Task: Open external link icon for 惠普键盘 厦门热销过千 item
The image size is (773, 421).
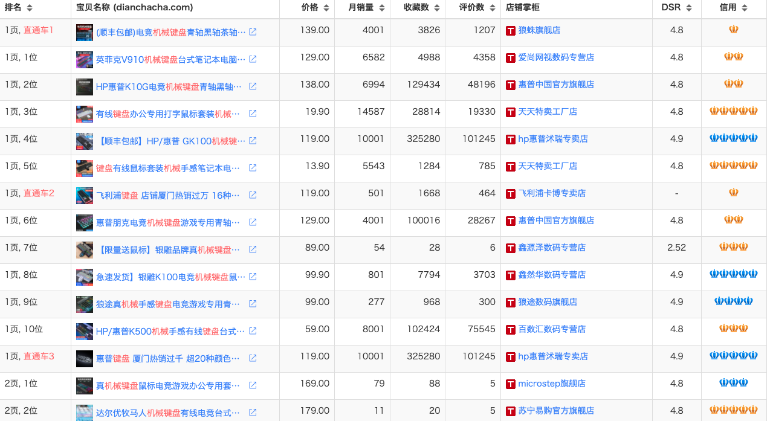Action: [253, 358]
